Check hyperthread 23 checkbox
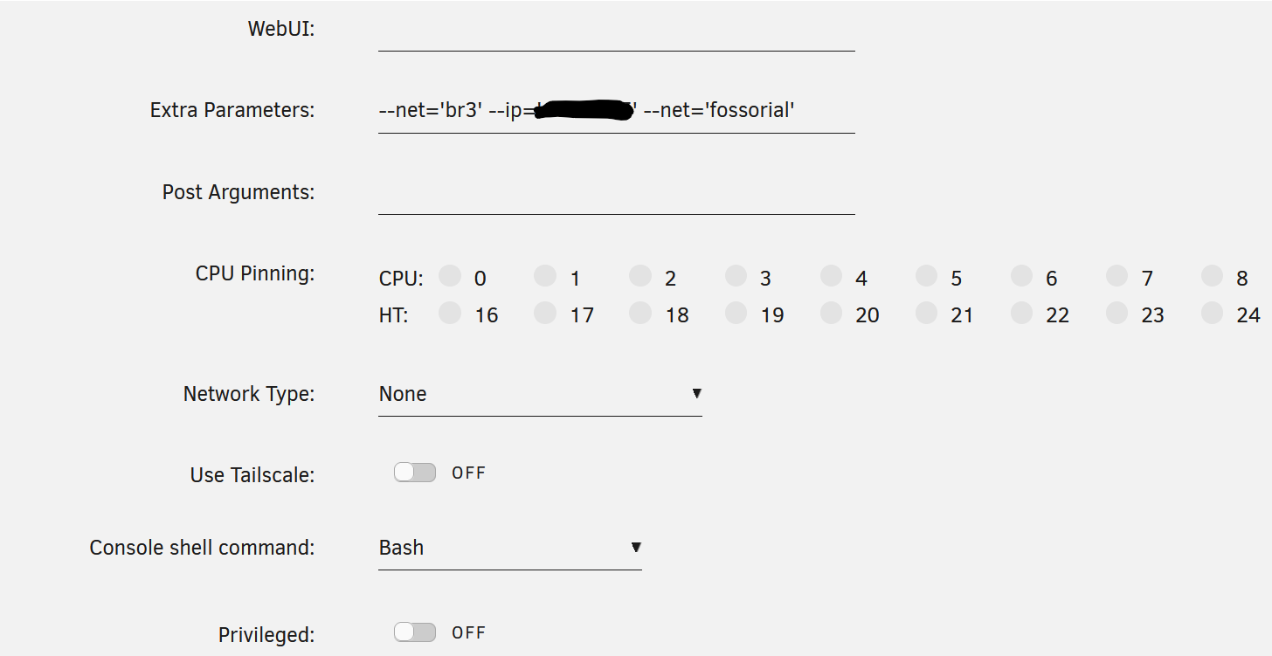 [x=1116, y=314]
